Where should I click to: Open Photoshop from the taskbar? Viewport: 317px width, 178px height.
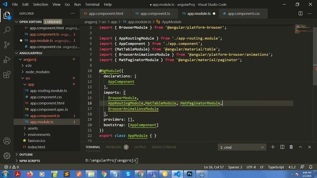click(x=189, y=174)
